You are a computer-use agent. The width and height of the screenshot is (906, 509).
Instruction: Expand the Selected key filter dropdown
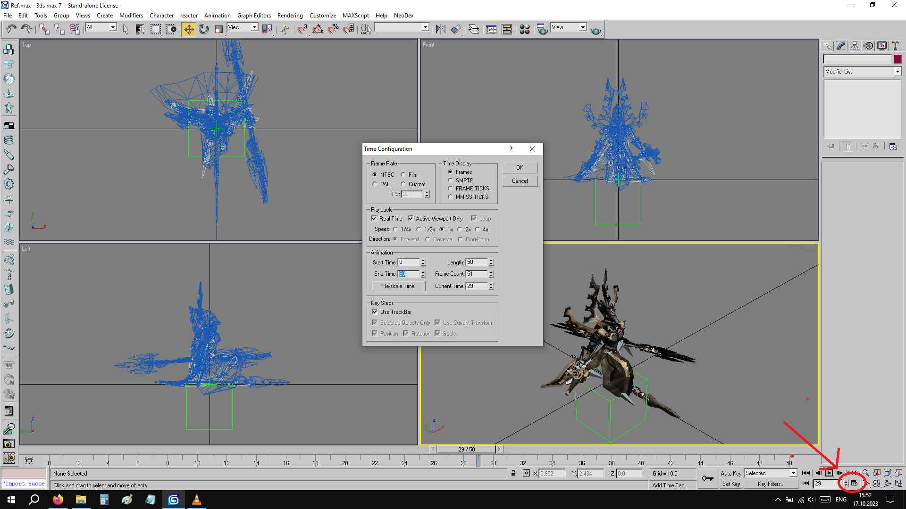[x=793, y=473]
